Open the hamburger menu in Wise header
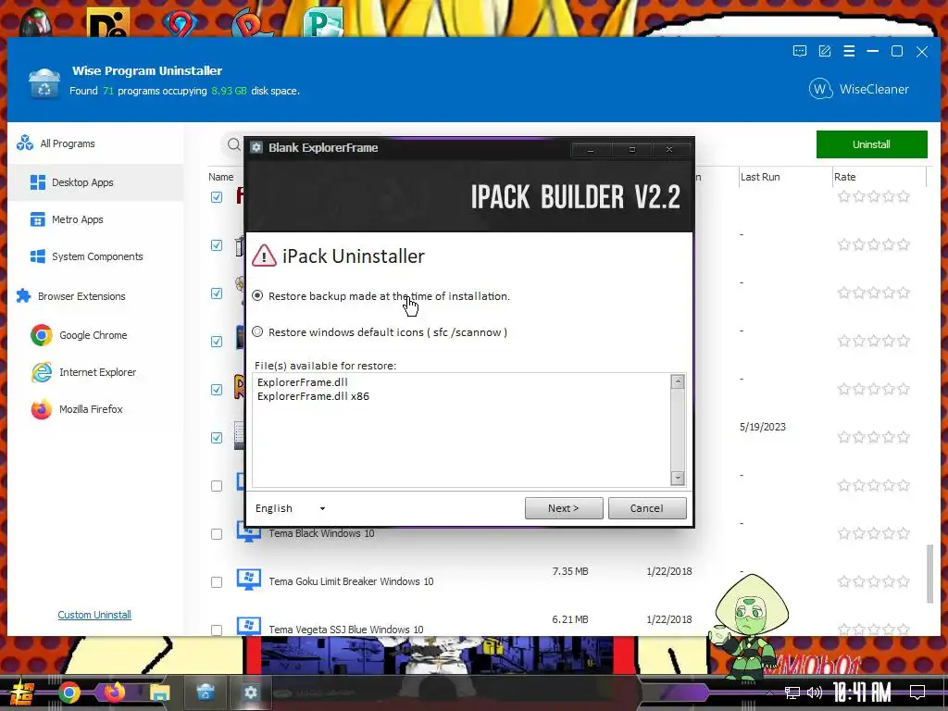Screen dimensions: 948x711 [849, 52]
